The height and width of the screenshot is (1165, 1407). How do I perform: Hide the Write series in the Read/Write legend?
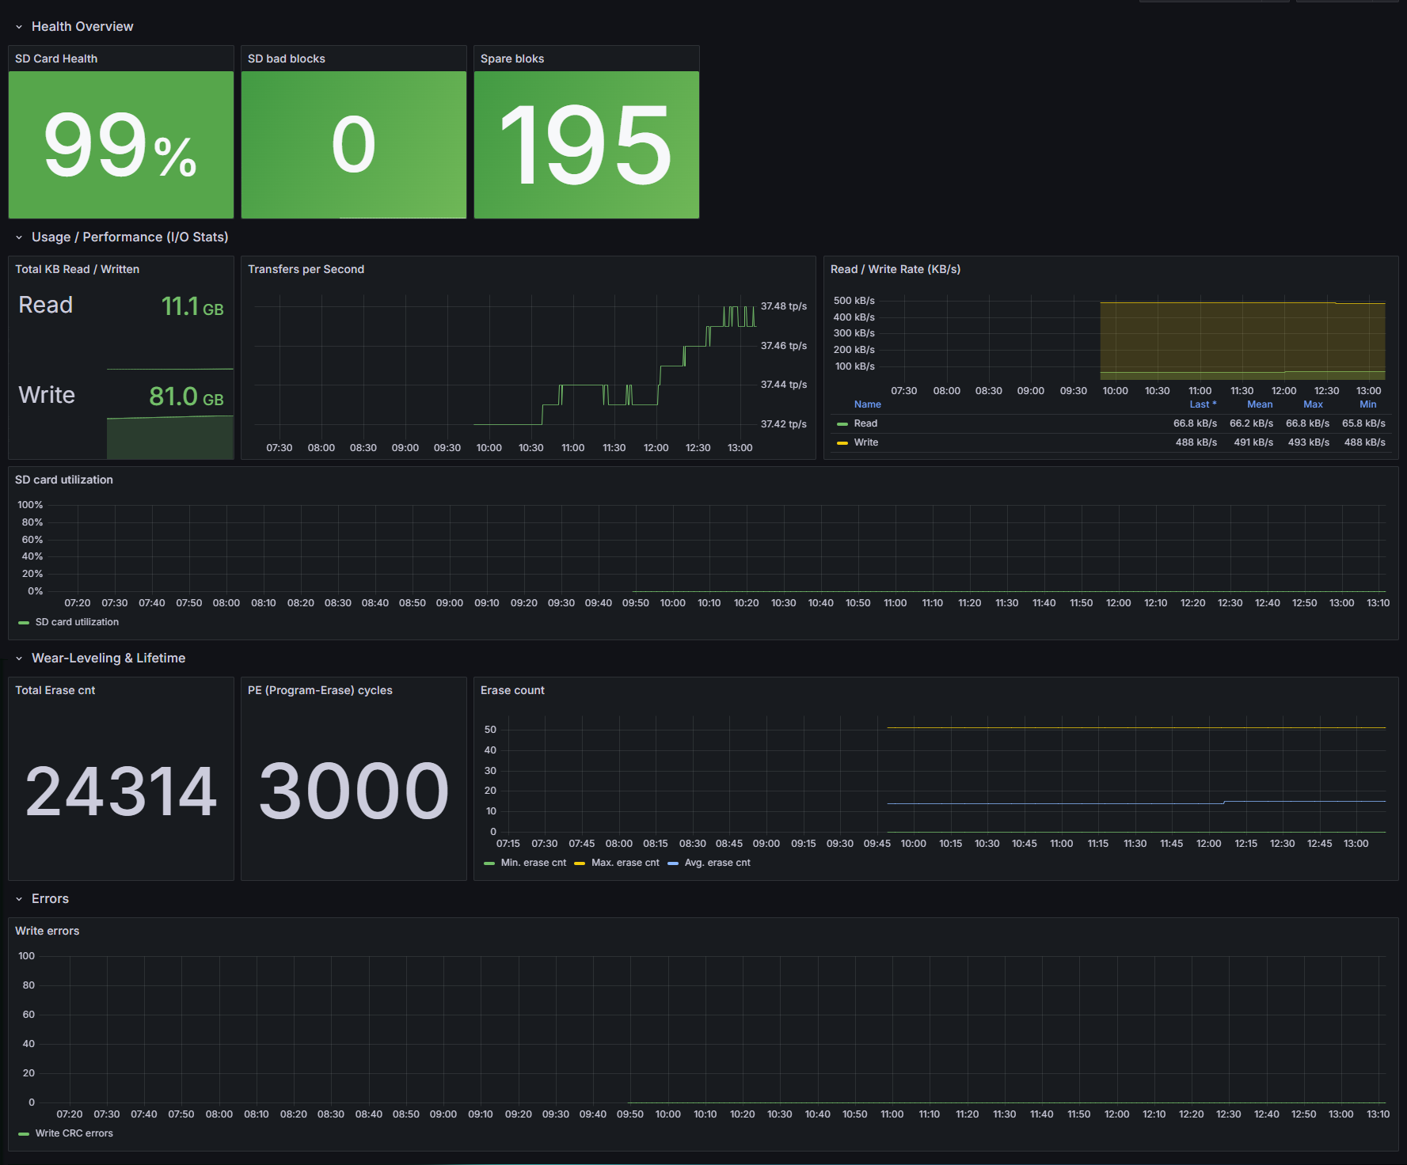pos(866,442)
